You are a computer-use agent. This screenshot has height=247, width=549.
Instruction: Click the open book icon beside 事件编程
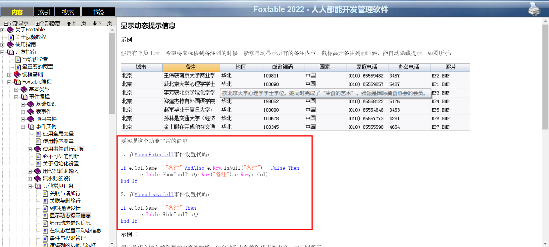point(24,97)
